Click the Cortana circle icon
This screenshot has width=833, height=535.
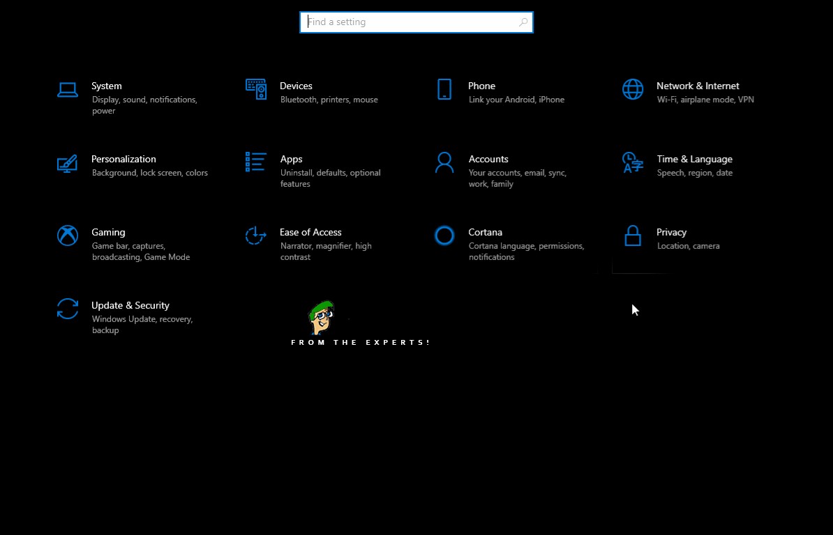coord(444,235)
